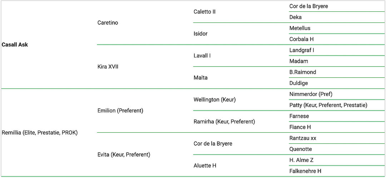386x178 pixels.
Task: Open the Lavall I entry
Action: click(x=202, y=56)
